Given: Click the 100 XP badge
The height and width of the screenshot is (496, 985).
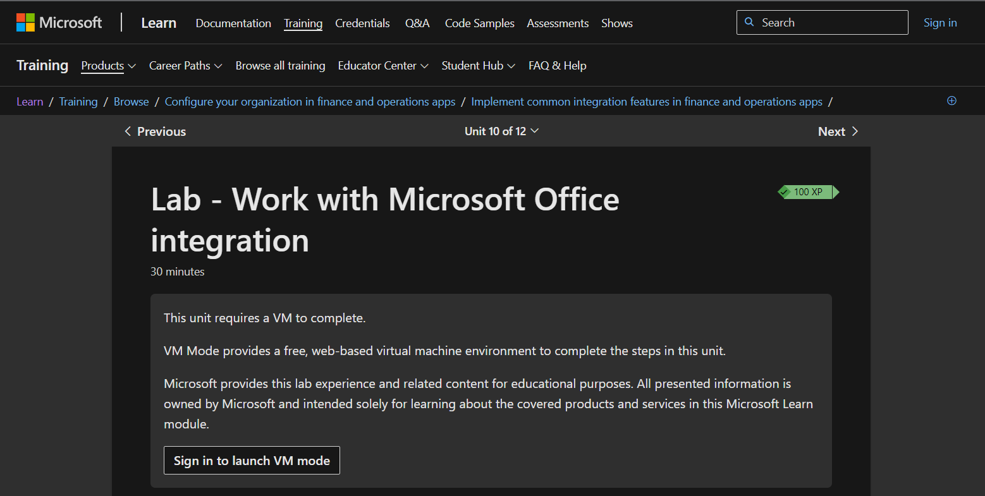Looking at the screenshot, I should 809,192.
